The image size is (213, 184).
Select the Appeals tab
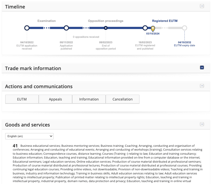pos(55,99)
